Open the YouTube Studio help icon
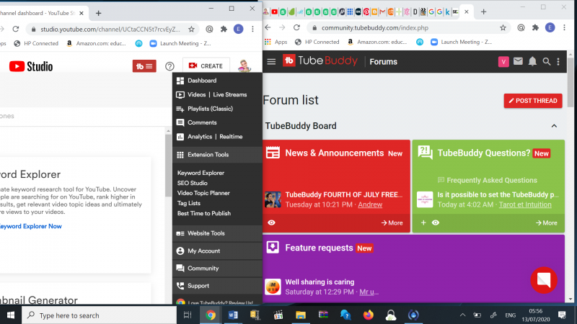 169,66
